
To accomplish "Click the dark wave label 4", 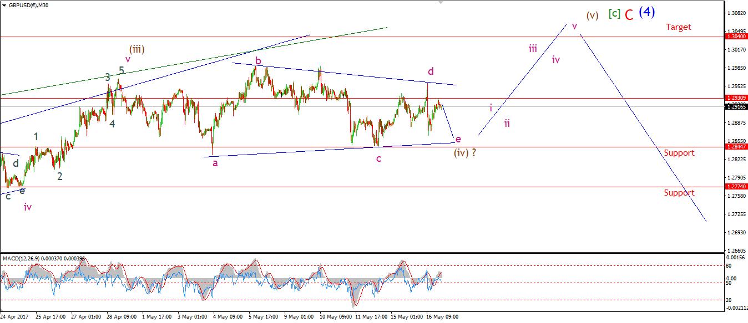I will 112,124.
